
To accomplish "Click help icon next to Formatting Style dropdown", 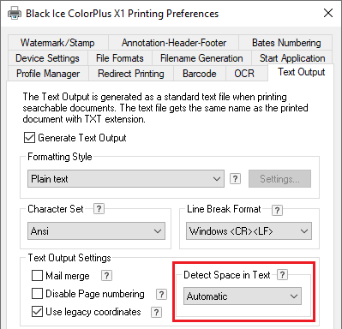I will point(235,179).
